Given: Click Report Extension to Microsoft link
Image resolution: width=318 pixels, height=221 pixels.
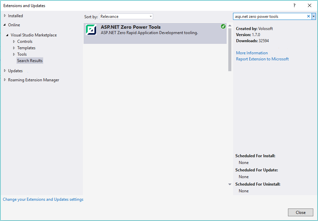Looking at the screenshot, I should [262, 59].
